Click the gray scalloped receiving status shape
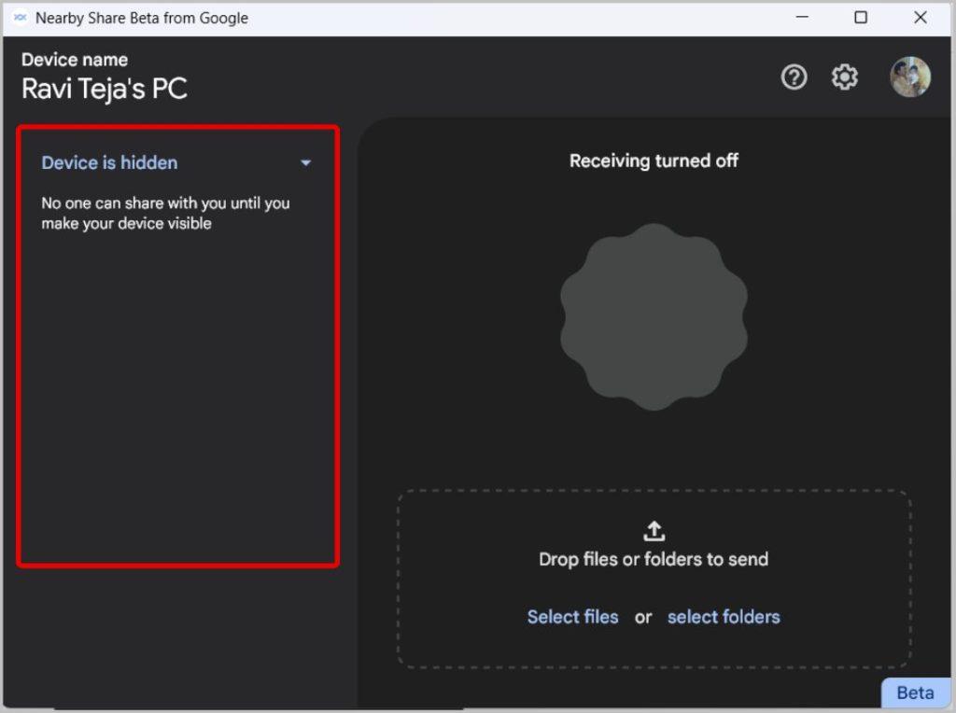Image resolution: width=956 pixels, height=713 pixels. point(654,317)
